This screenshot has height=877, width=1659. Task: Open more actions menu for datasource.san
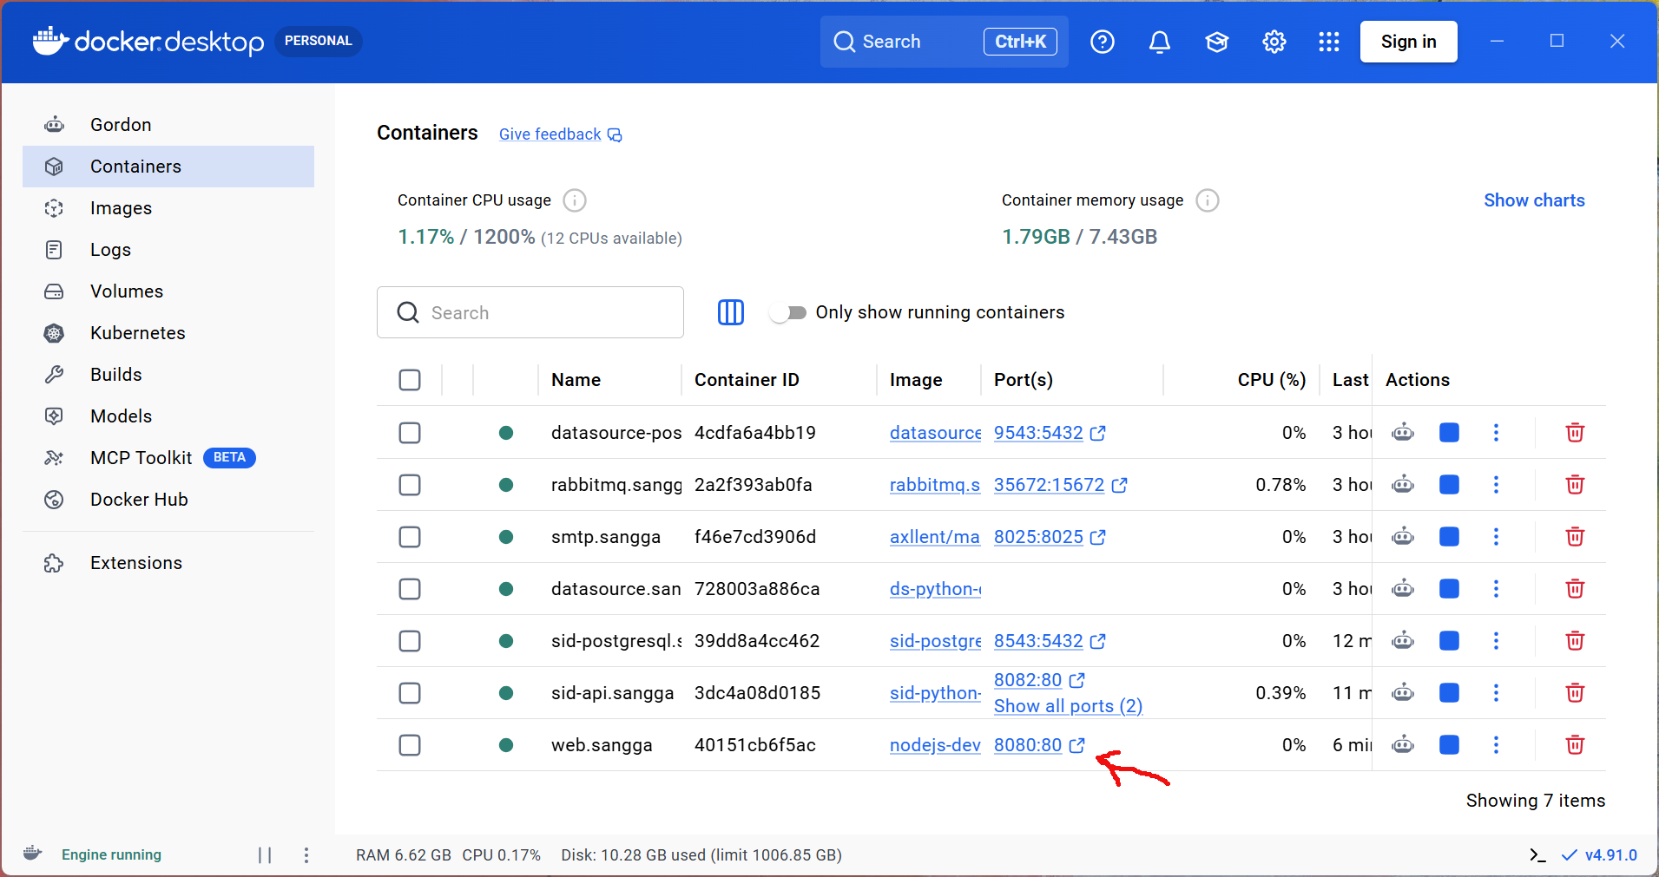[1496, 588]
